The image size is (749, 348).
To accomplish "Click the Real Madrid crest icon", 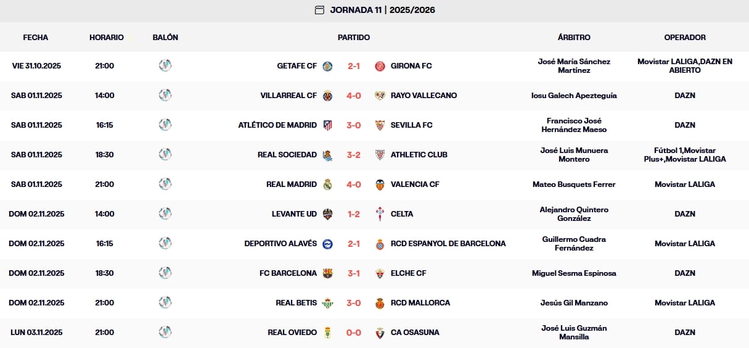I will [328, 184].
